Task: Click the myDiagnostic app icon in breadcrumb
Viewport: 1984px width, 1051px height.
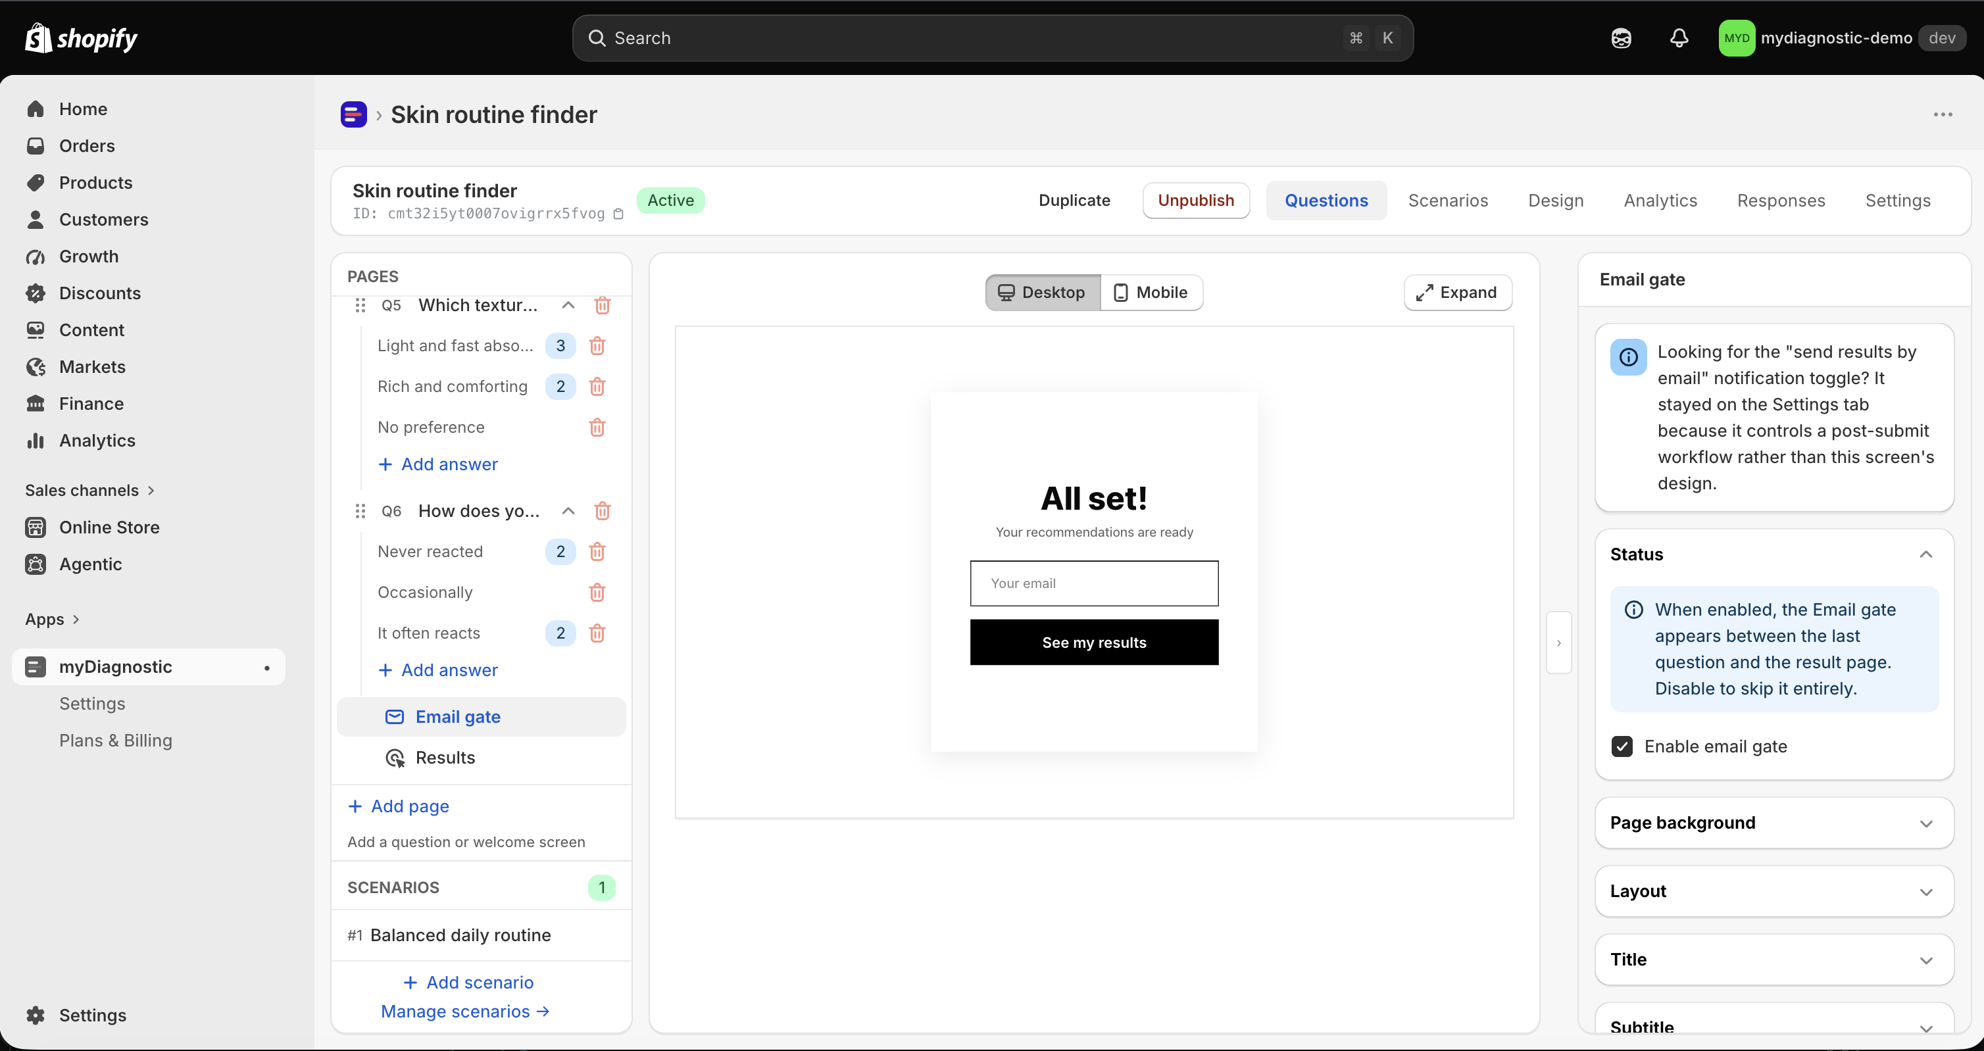Action: pyautogui.click(x=353, y=114)
